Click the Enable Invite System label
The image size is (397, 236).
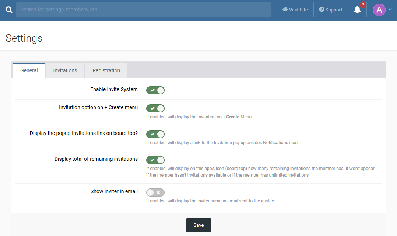(114, 89)
